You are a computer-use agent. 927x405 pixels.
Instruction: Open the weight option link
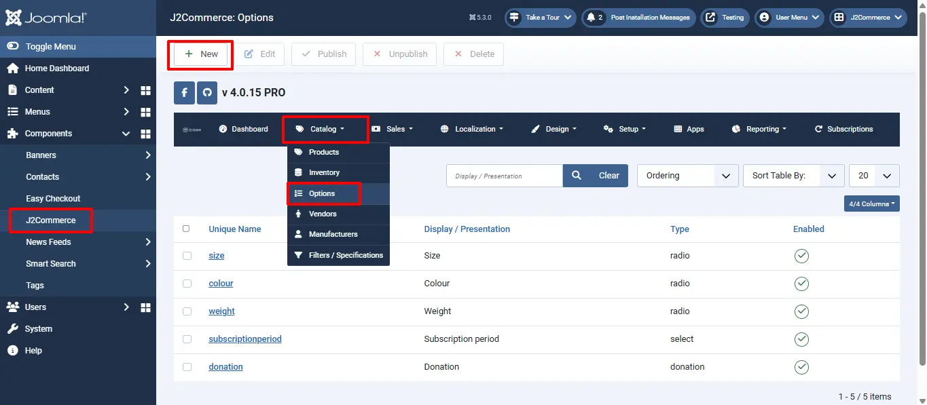point(221,311)
